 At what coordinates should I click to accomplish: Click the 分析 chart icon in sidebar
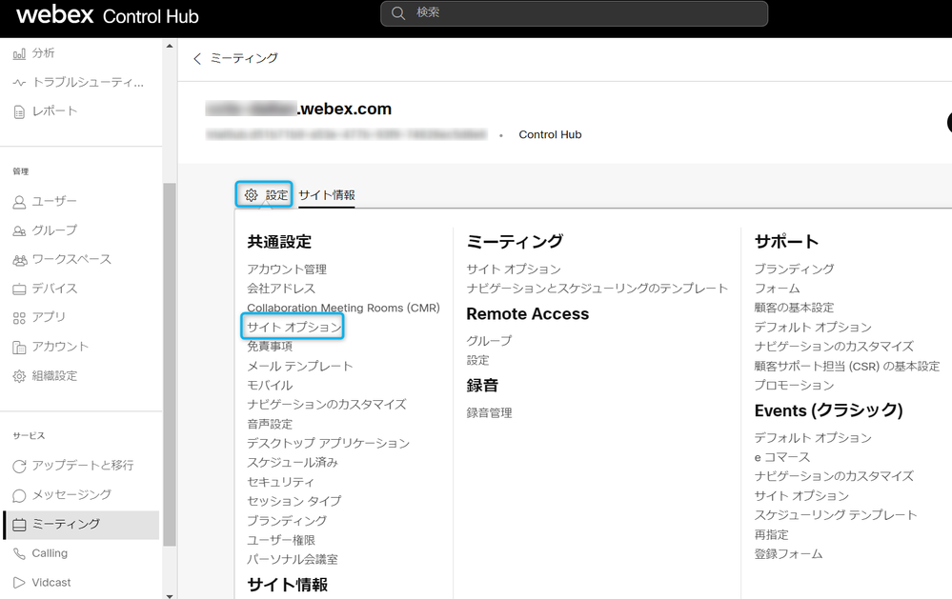pos(19,54)
